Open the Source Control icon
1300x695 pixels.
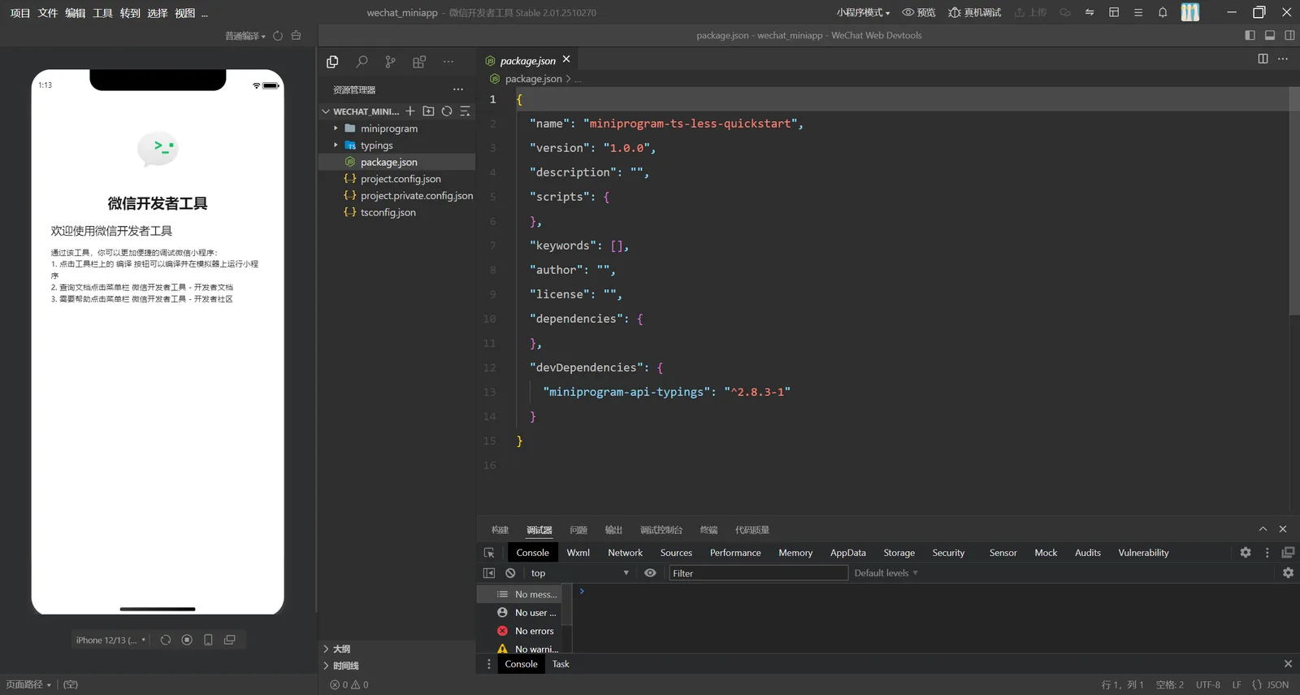tap(391, 62)
